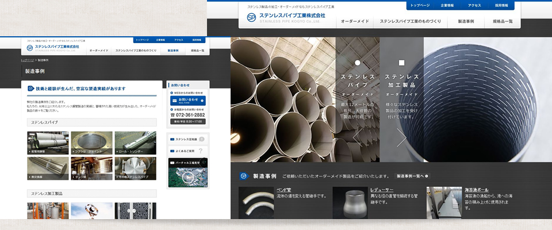Click ベンド管 curved pipe thumbnail
Screen dimensions: 552x230
pos(256,203)
